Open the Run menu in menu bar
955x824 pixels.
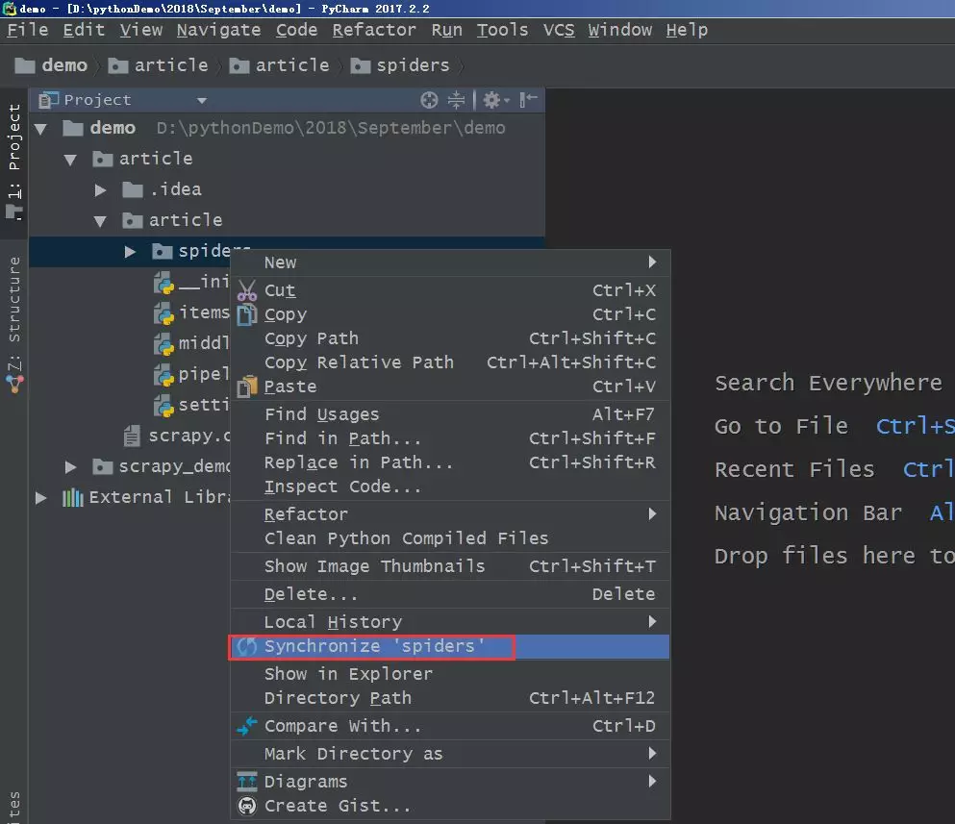tap(446, 30)
